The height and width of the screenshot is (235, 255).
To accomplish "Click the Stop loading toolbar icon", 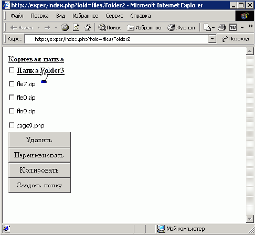I will coord(65,27).
